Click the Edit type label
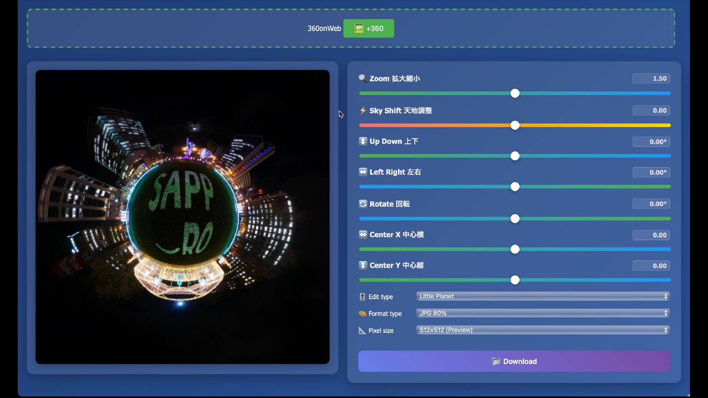Viewport: 708px width, 398px height. (381, 297)
